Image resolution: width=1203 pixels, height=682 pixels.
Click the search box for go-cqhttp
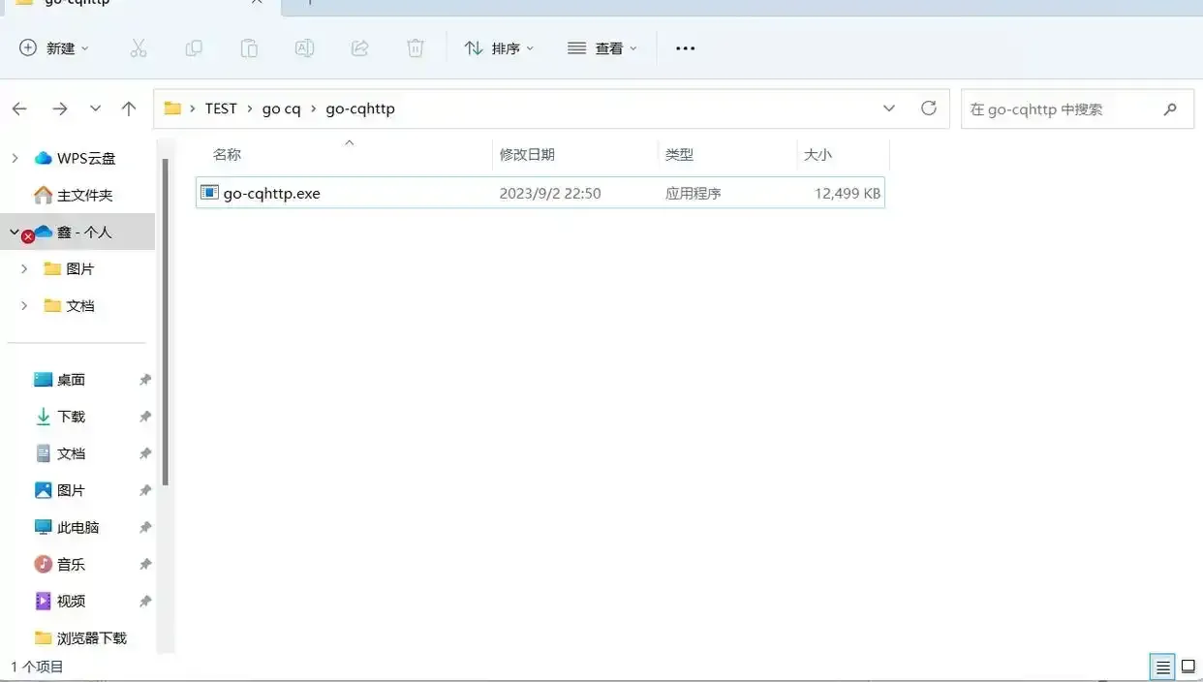coord(1061,109)
